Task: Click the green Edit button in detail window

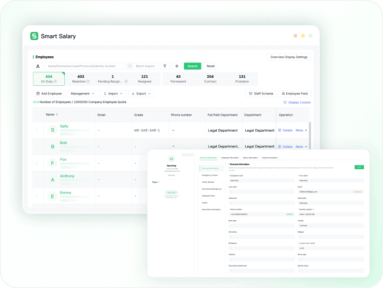Action: pyautogui.click(x=359, y=167)
